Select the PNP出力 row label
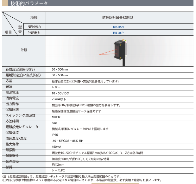The width and height of the screenshot is (196, 184). 35,32
